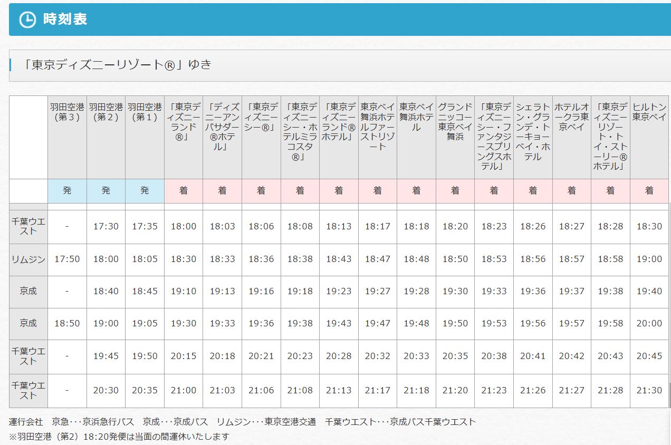
Task: Click the 「東京ディズニーリゾート®」ゆき heading
Action: (x=117, y=65)
